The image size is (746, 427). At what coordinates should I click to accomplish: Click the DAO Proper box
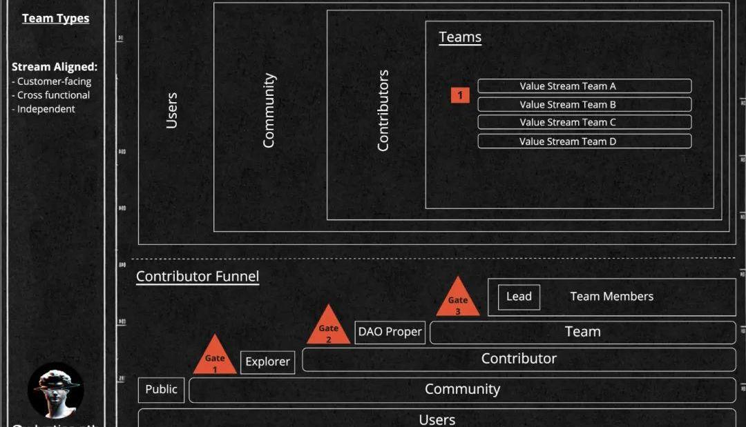coord(390,332)
